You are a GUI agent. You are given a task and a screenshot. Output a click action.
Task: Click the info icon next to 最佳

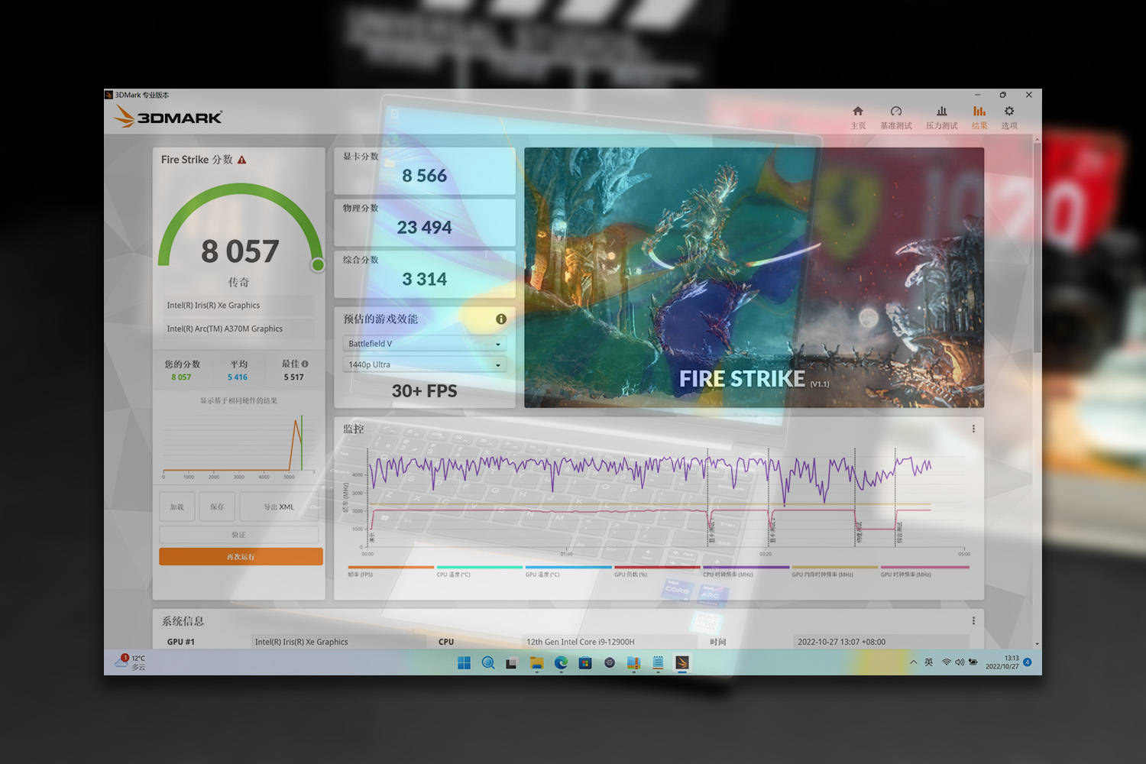coord(305,364)
